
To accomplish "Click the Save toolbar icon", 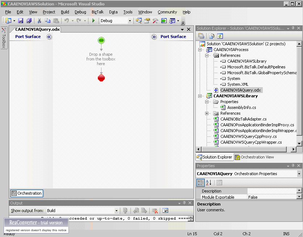I will (21, 21).
